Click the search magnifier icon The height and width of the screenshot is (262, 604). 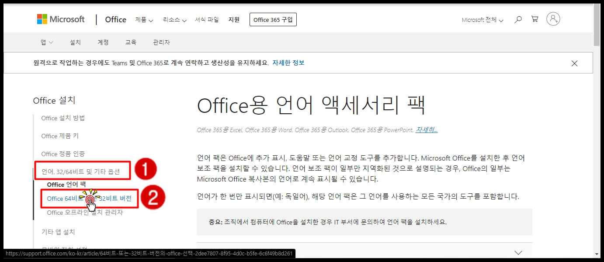pos(518,20)
